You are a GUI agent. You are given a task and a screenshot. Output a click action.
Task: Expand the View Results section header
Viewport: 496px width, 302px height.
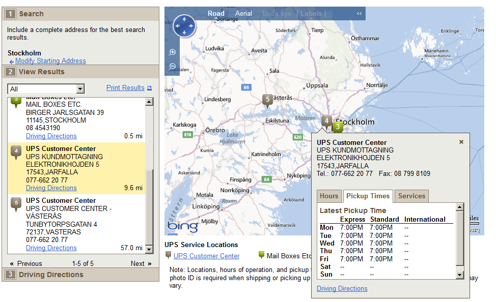click(80, 72)
